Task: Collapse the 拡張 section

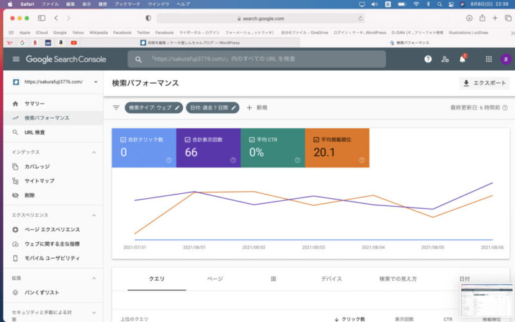Action: click(94, 278)
